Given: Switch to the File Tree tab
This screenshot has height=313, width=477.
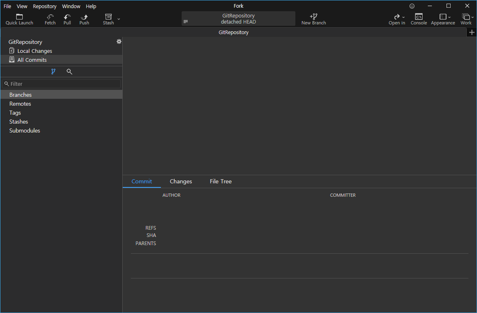Looking at the screenshot, I should tap(221, 181).
